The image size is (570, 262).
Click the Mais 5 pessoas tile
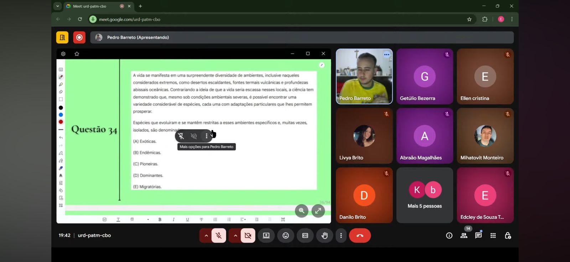[425, 195]
